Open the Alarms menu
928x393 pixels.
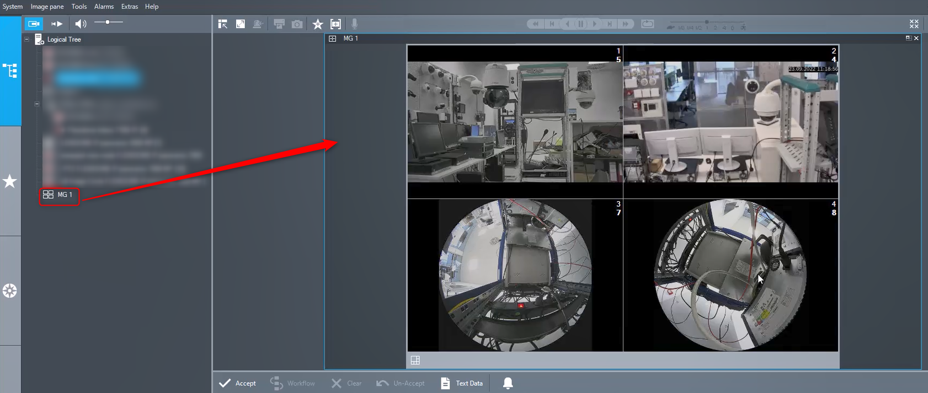coord(104,7)
